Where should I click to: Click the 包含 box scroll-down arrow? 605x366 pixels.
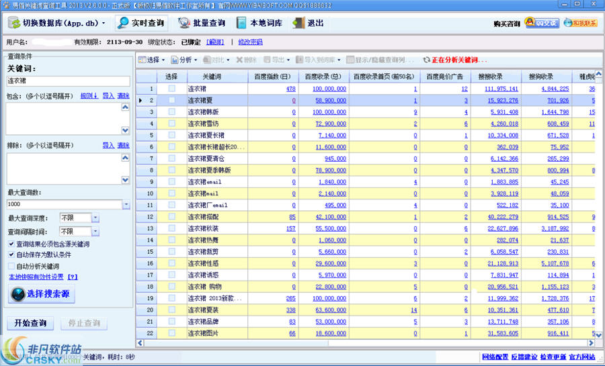tap(126, 130)
